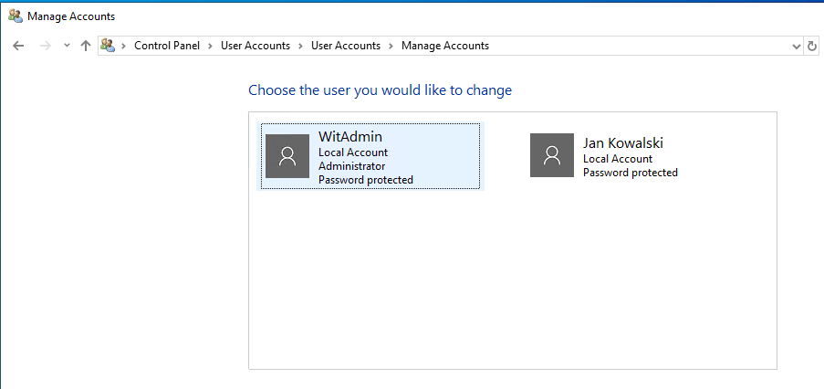824x389 pixels.
Task: Click the empty area of the address bar
Action: pos(639,46)
